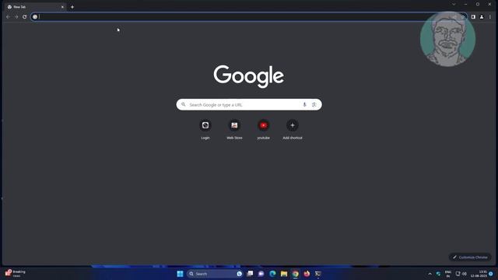Image resolution: width=498 pixels, height=280 pixels.
Task: Open the ENG IN language selector
Action: pyautogui.click(x=448, y=274)
